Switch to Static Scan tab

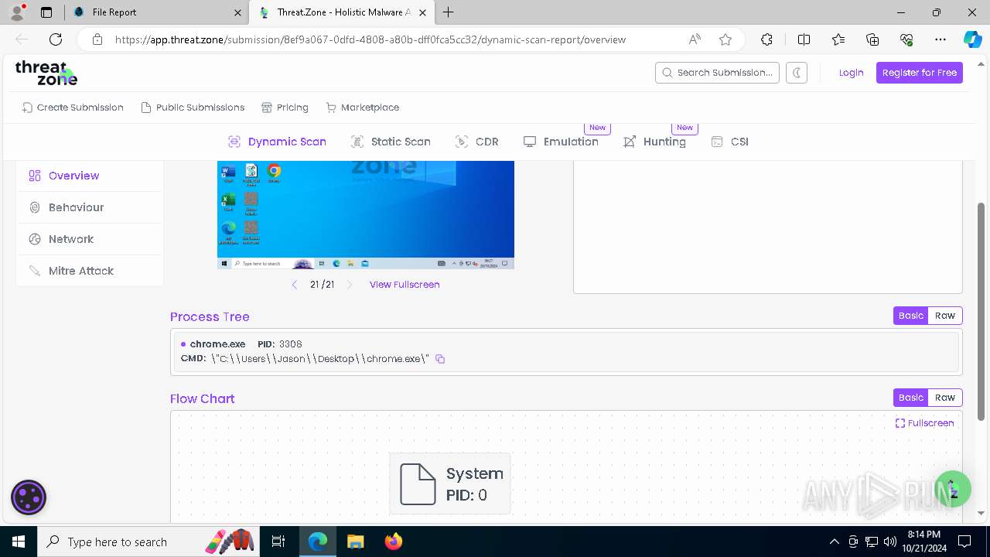(391, 142)
